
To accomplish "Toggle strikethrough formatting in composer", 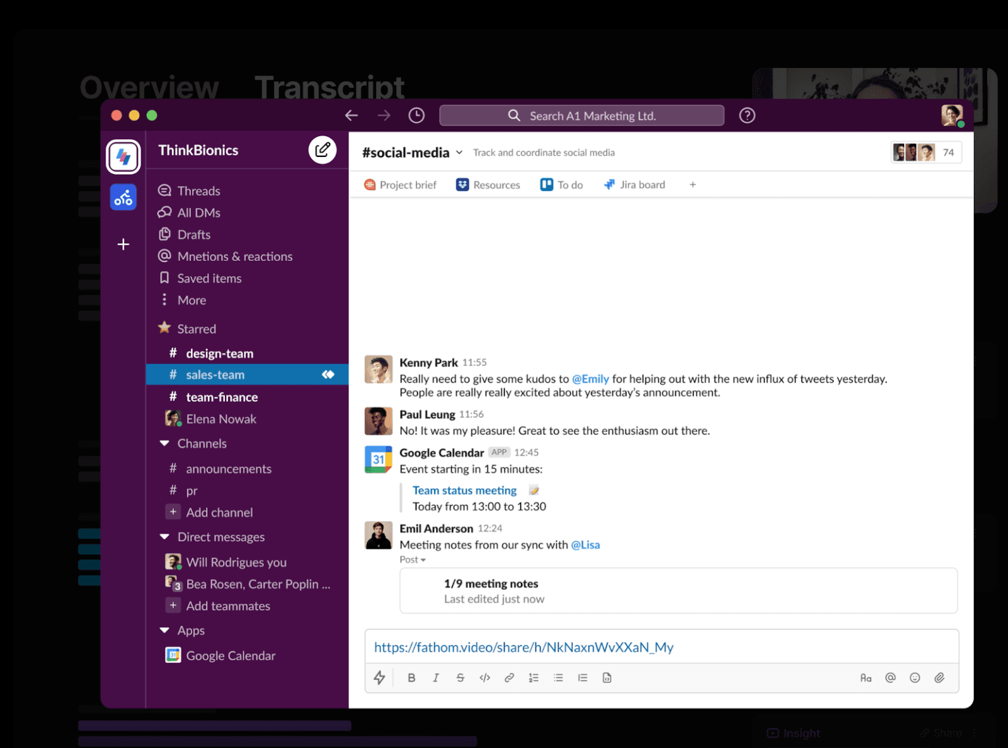I will pyautogui.click(x=460, y=678).
